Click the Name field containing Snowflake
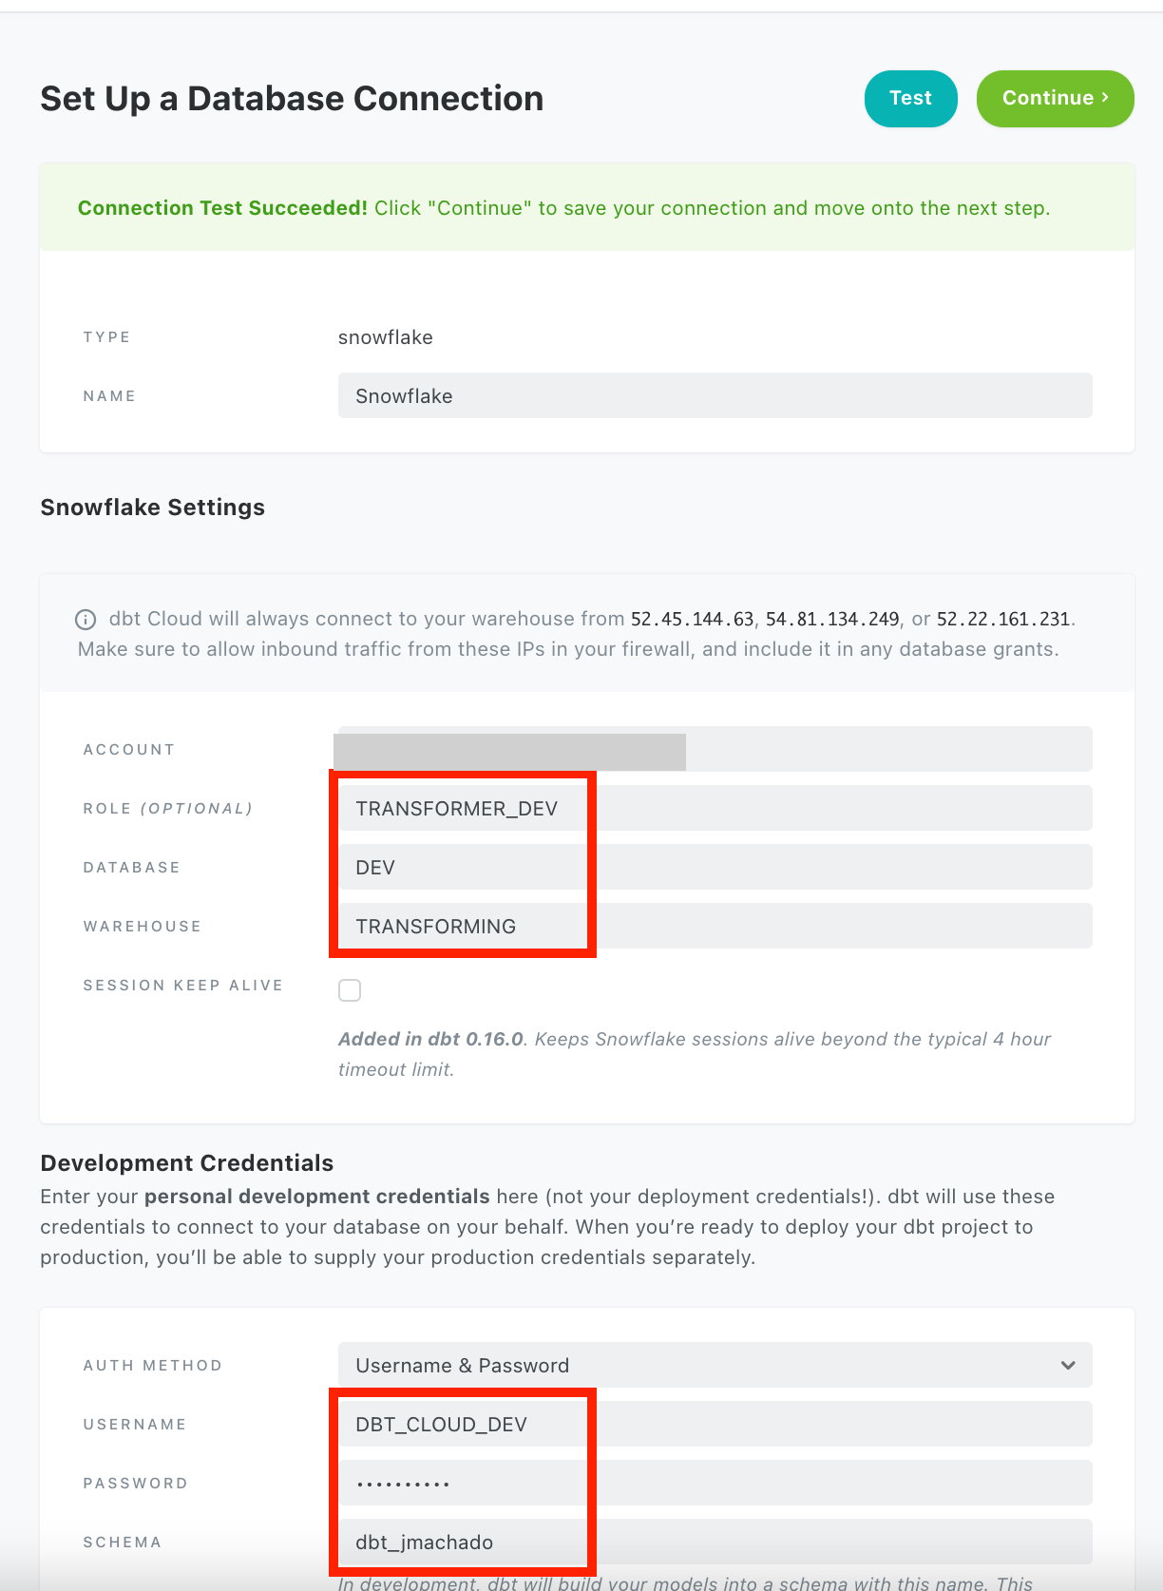The width and height of the screenshot is (1163, 1591). 715,395
